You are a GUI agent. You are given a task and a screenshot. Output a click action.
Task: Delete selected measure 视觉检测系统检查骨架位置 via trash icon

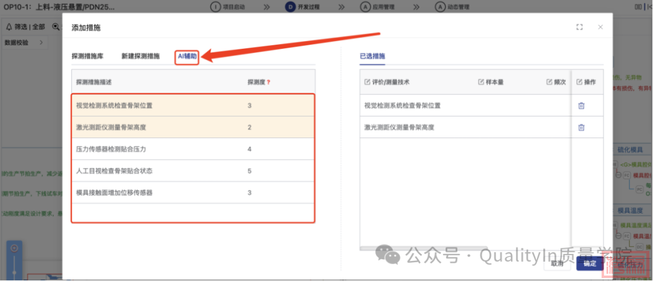[582, 106]
